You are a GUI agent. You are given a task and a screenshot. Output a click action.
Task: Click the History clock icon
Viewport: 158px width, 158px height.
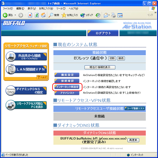98,15
